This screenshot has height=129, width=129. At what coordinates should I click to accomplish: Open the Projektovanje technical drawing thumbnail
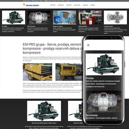coord(115,18)
